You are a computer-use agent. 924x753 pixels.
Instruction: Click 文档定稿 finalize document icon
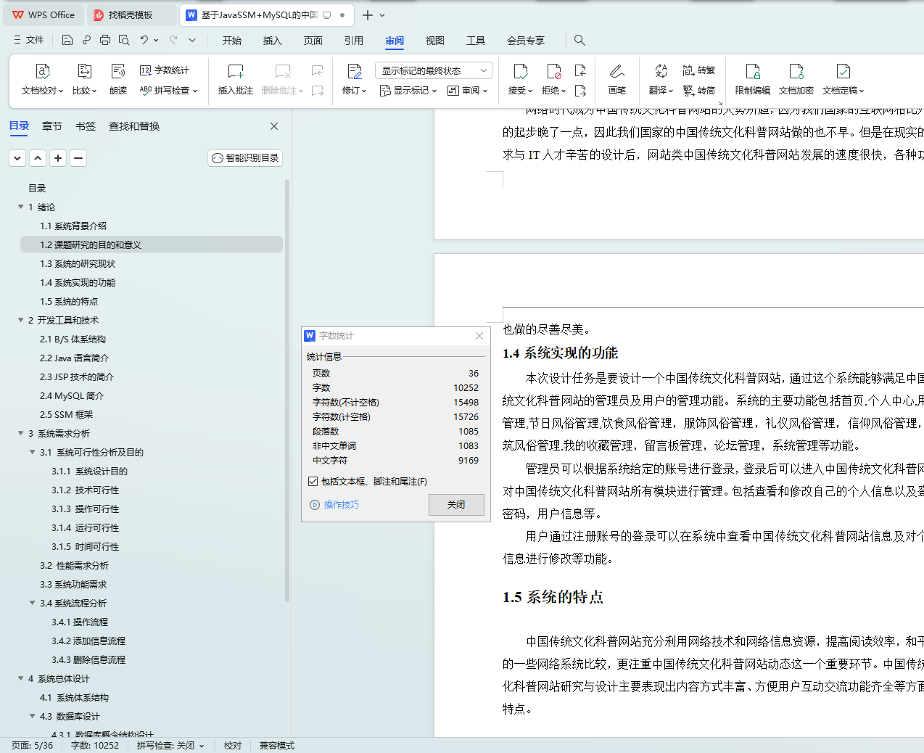843,71
